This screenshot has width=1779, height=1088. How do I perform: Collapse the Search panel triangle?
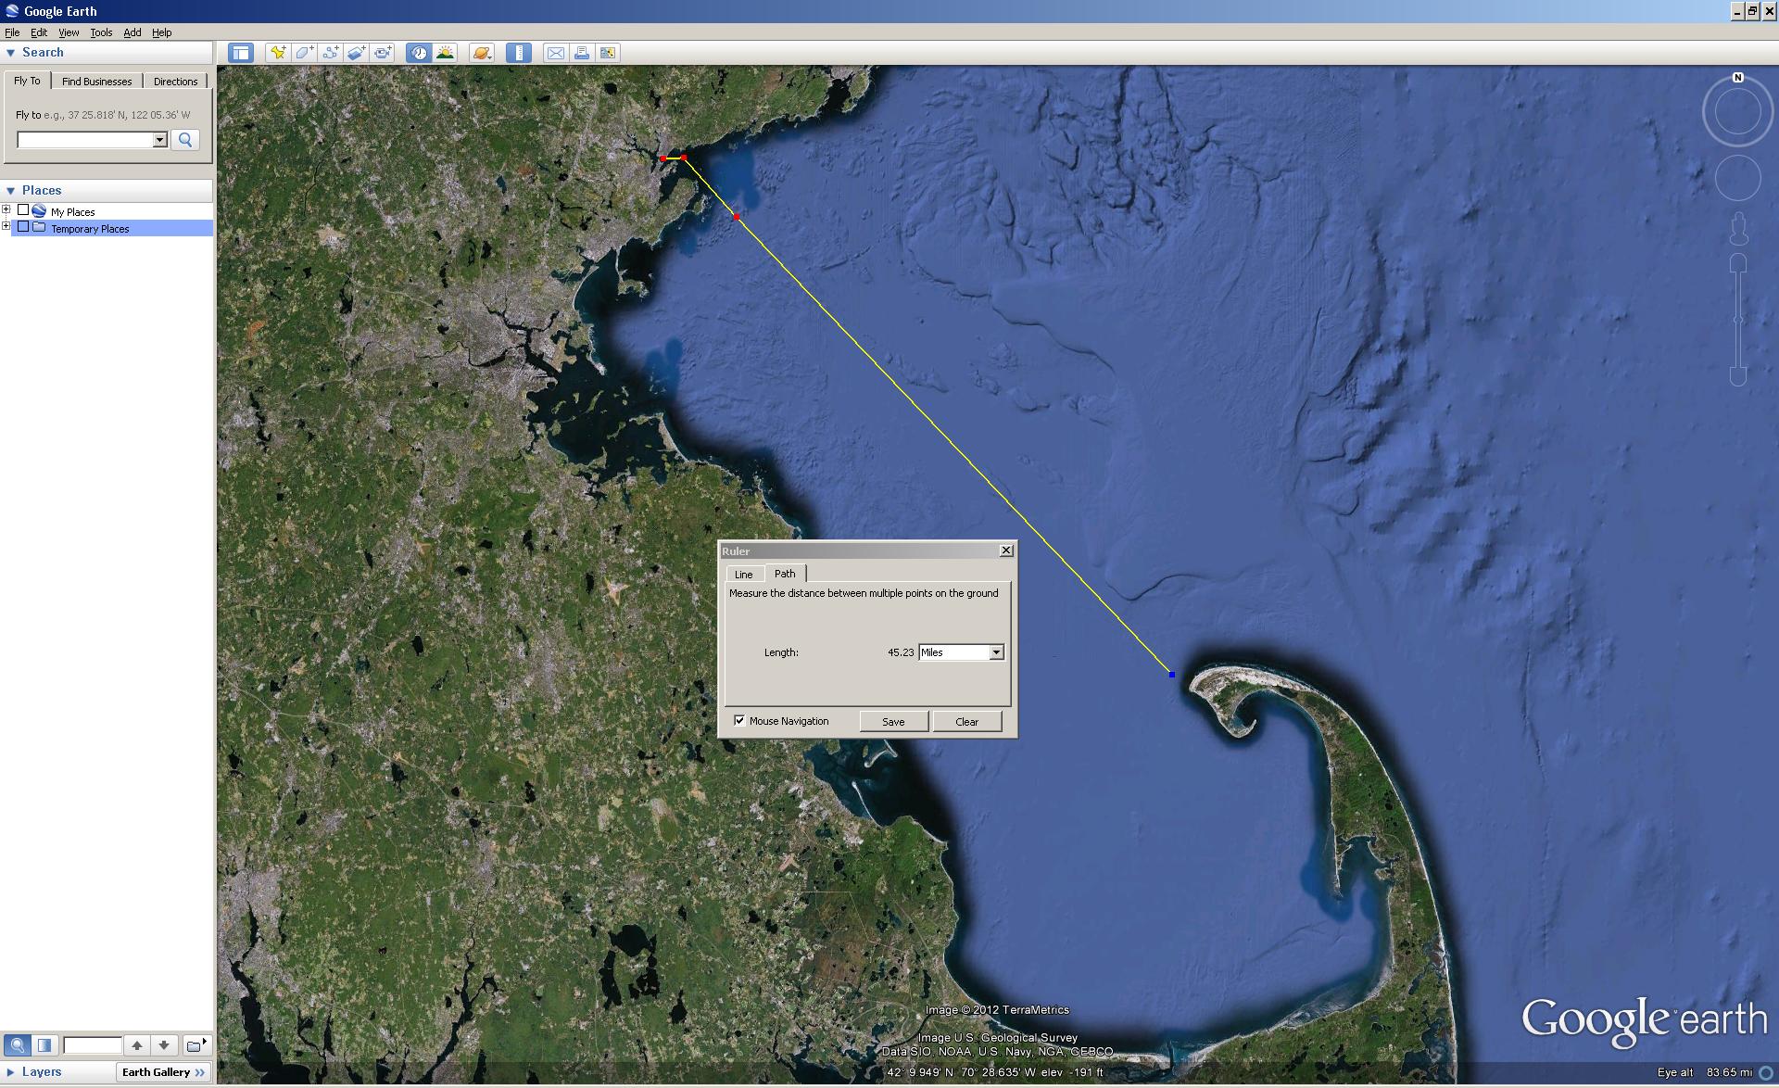click(x=11, y=53)
